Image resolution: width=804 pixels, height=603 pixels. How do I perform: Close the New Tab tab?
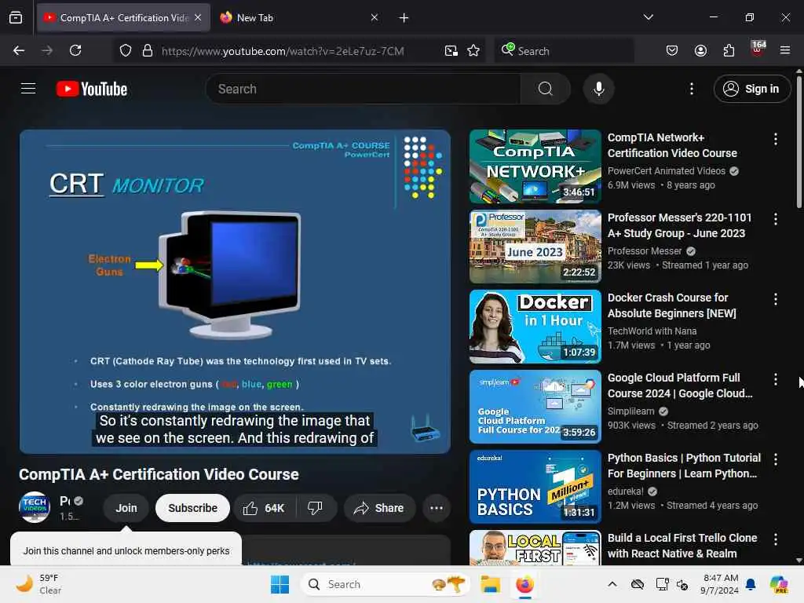(375, 17)
